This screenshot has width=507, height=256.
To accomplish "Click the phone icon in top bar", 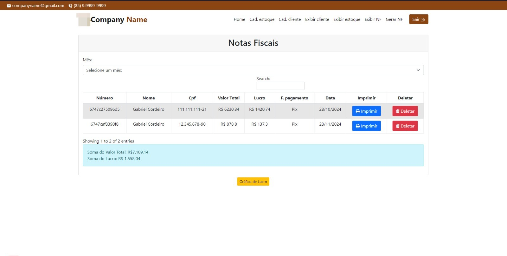I will (x=70, y=6).
